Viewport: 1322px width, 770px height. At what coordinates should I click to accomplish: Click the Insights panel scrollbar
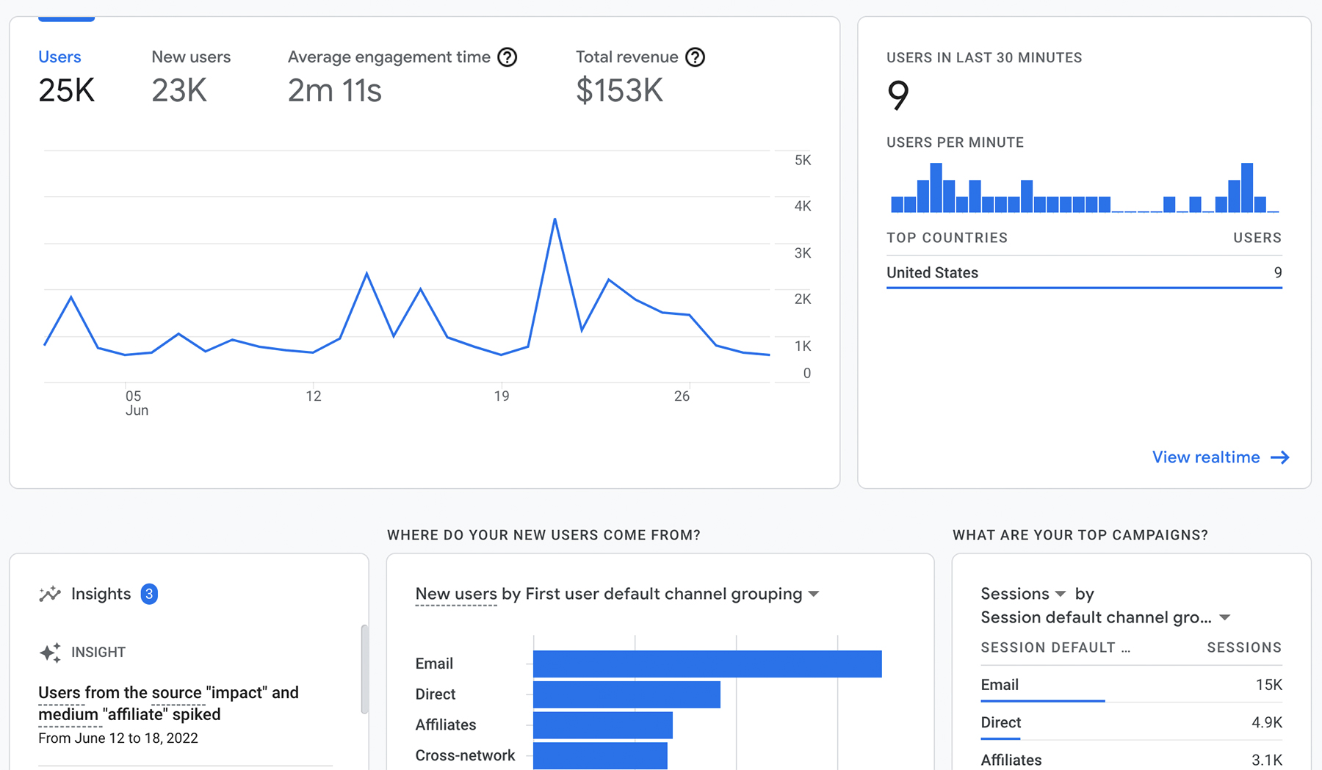[x=364, y=669]
